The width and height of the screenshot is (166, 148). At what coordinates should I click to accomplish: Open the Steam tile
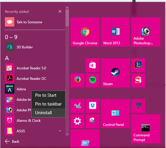[x=115, y=73]
